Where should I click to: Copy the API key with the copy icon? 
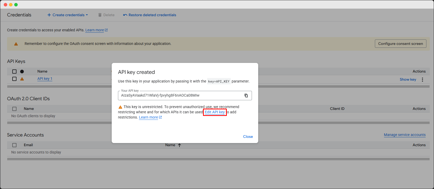246,96
